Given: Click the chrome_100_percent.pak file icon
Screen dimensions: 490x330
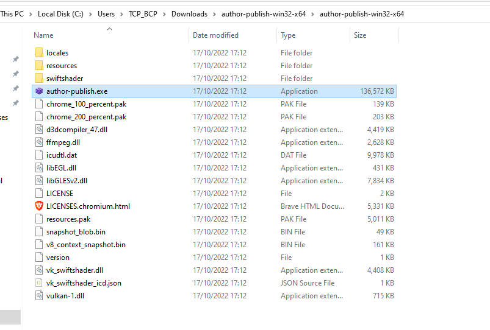Looking at the screenshot, I should (39, 104).
